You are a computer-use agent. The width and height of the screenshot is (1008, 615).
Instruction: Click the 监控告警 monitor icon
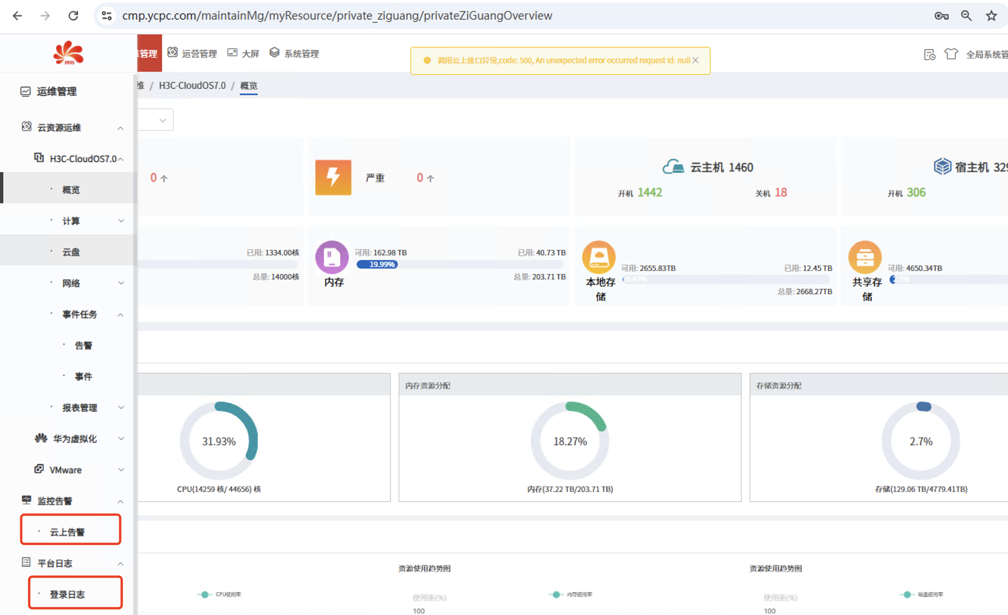[26, 500]
